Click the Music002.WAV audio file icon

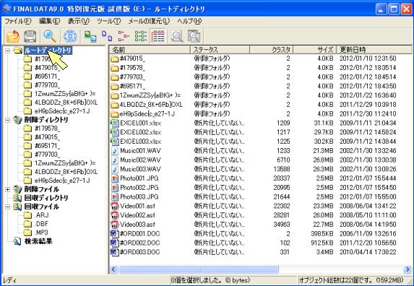[115, 160]
